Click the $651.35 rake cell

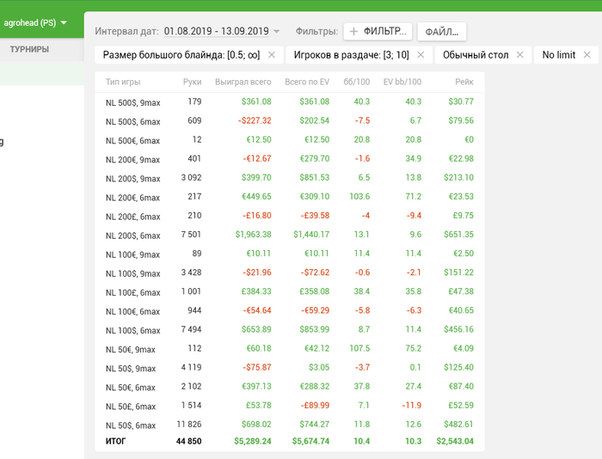tap(458, 235)
